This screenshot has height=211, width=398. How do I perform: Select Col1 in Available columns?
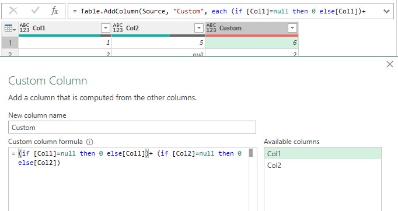323,153
